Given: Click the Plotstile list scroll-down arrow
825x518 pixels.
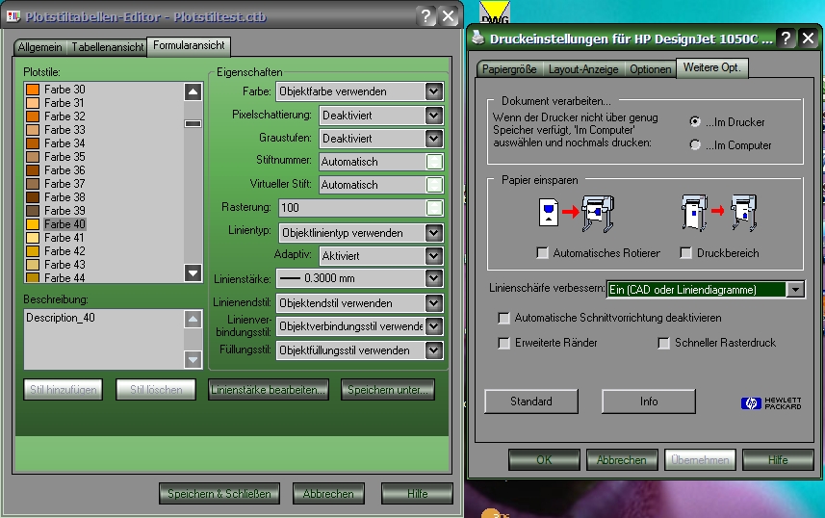Looking at the screenshot, I should (x=193, y=272).
